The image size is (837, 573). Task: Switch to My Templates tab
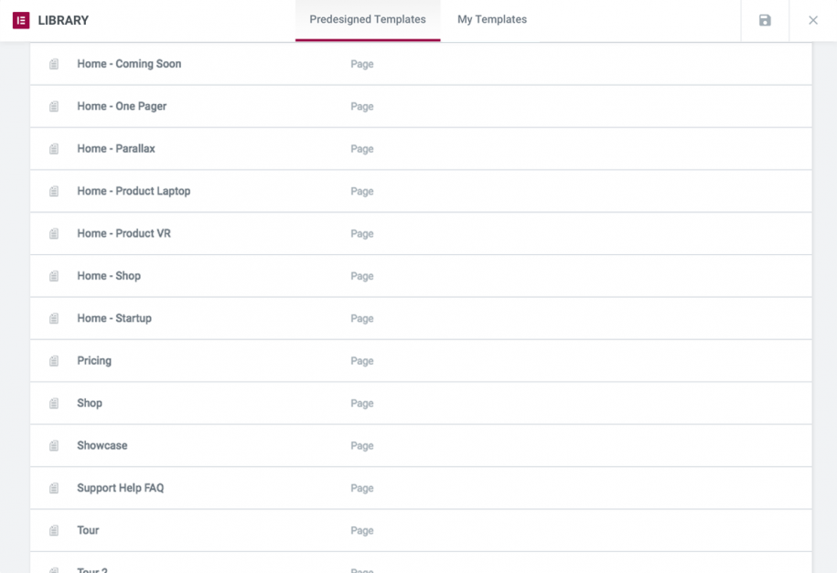coord(492,19)
